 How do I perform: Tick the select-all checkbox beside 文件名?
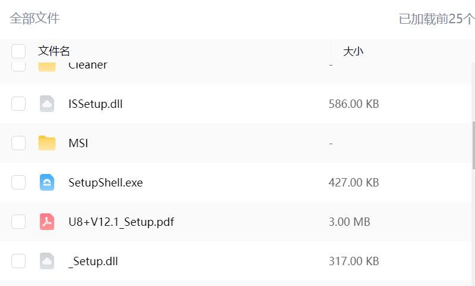pos(18,51)
